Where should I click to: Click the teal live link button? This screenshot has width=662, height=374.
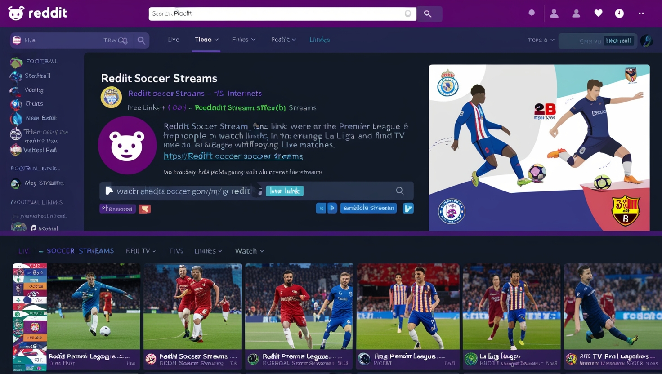point(285,191)
